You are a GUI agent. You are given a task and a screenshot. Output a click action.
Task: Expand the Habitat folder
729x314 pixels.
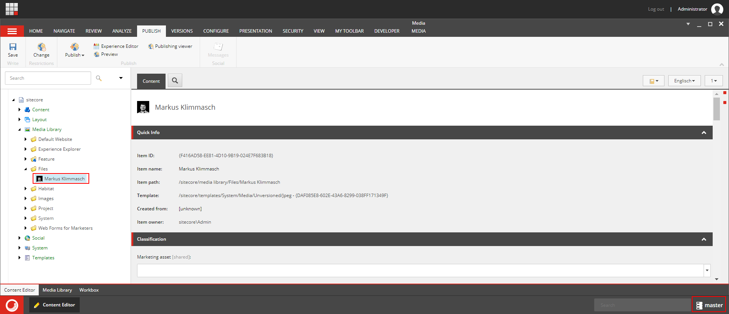[x=25, y=189]
